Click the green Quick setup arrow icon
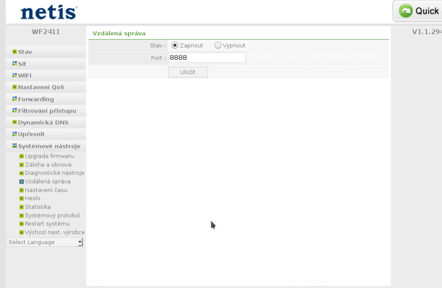 405,11
